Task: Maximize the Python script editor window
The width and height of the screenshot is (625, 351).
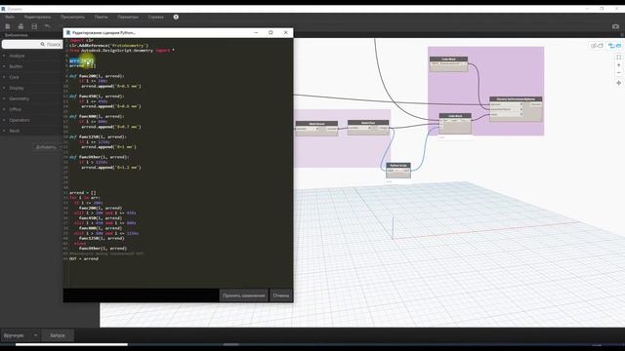Action: pyautogui.click(x=271, y=32)
